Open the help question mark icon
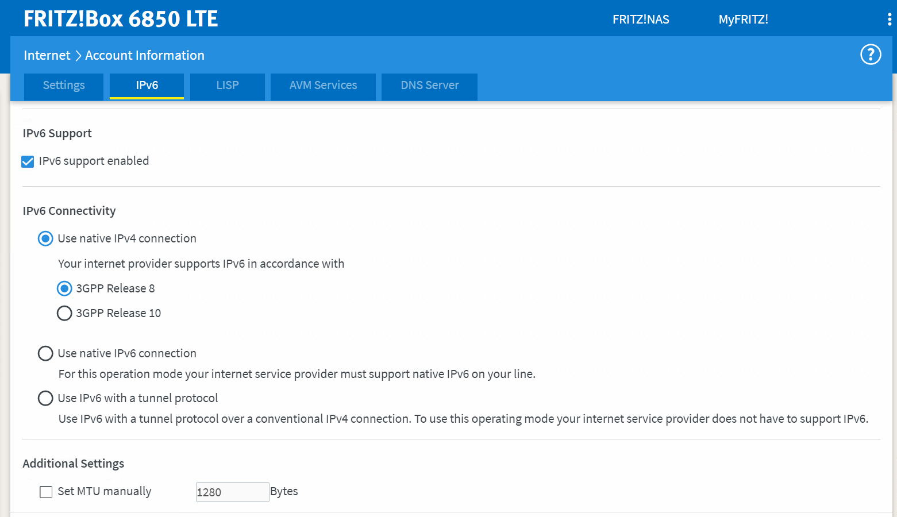The height and width of the screenshot is (517, 897). [x=871, y=55]
